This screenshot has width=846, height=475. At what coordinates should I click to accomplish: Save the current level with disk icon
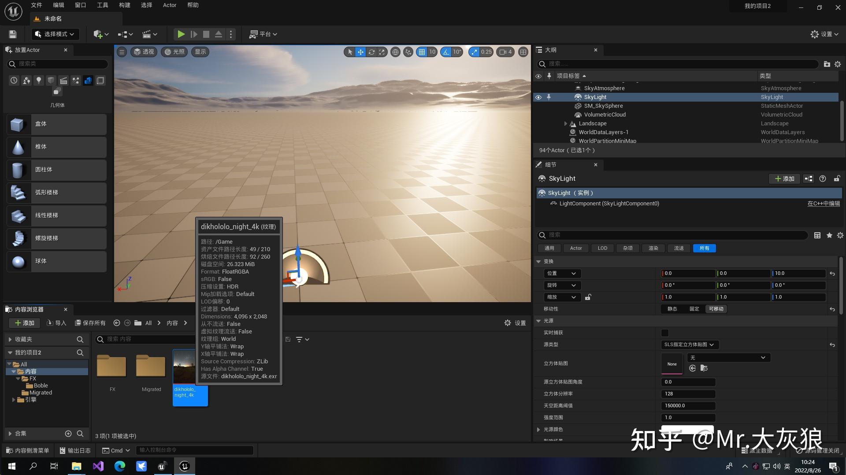click(x=12, y=34)
